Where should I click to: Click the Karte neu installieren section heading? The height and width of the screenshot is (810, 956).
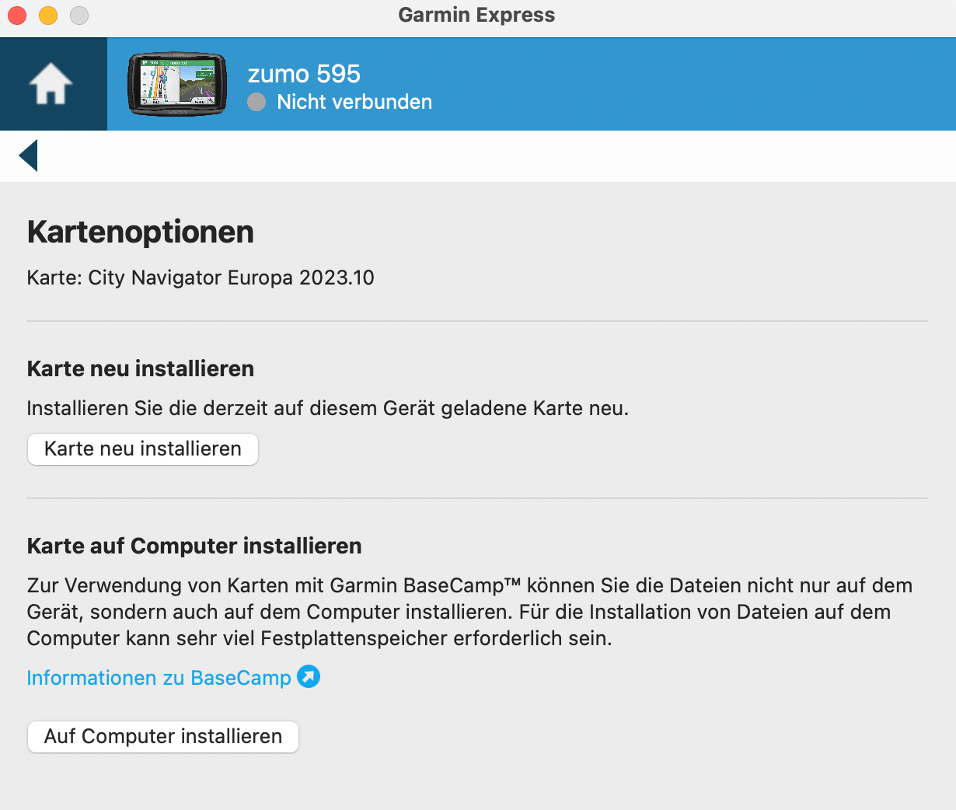141,368
